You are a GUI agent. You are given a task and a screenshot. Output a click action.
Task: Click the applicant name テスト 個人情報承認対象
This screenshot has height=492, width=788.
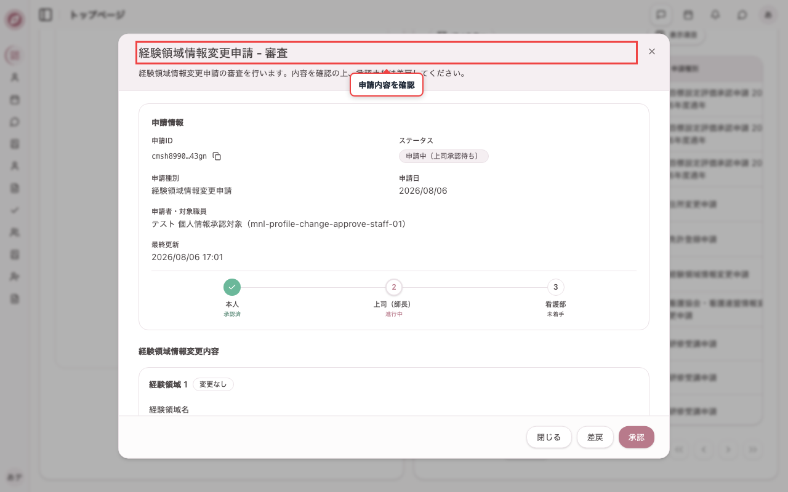tap(198, 224)
